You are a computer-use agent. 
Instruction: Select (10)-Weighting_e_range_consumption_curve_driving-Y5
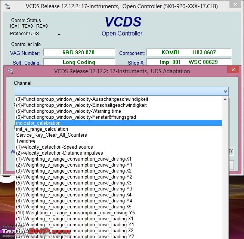point(118,213)
